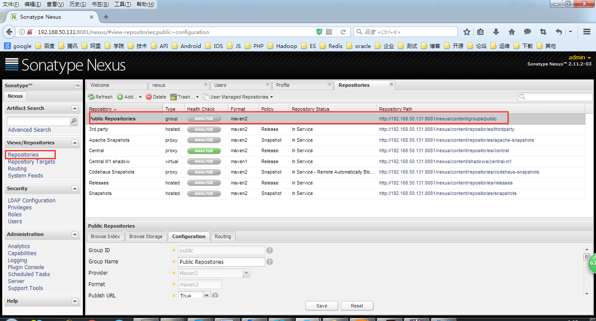Collapse the left sidebar with double arrow
This screenshot has height=321, width=596.
pyautogui.click(x=78, y=85)
